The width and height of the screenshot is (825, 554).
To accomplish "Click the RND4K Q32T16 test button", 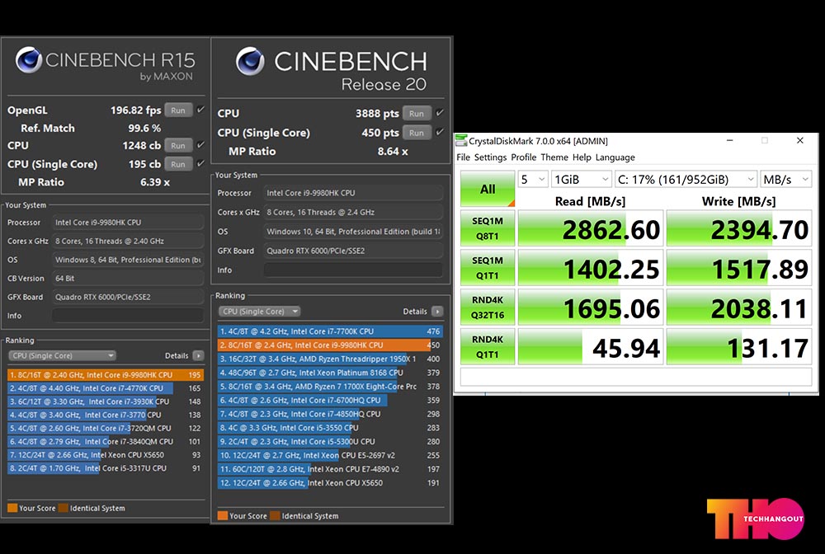I will 488,308.
